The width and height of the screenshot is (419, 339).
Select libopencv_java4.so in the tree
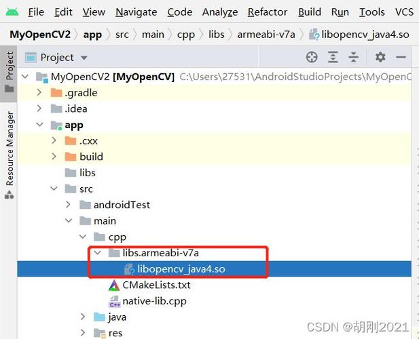click(x=215, y=269)
